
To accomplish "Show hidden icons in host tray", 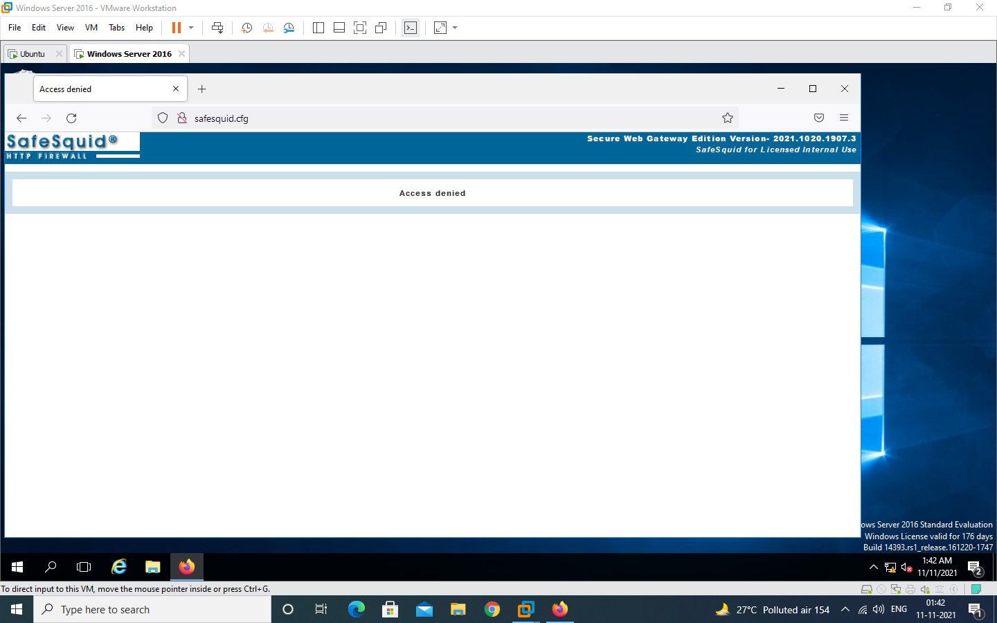I will click(x=845, y=610).
